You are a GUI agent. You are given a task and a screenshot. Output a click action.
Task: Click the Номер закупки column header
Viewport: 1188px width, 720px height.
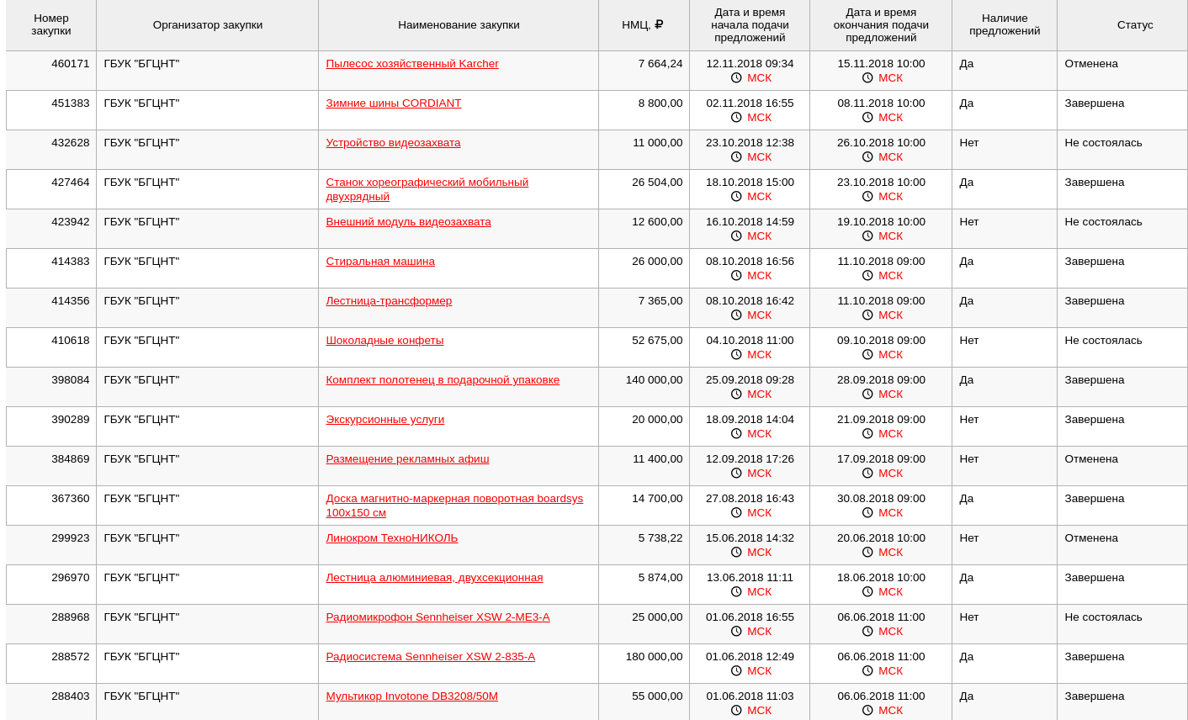click(51, 25)
